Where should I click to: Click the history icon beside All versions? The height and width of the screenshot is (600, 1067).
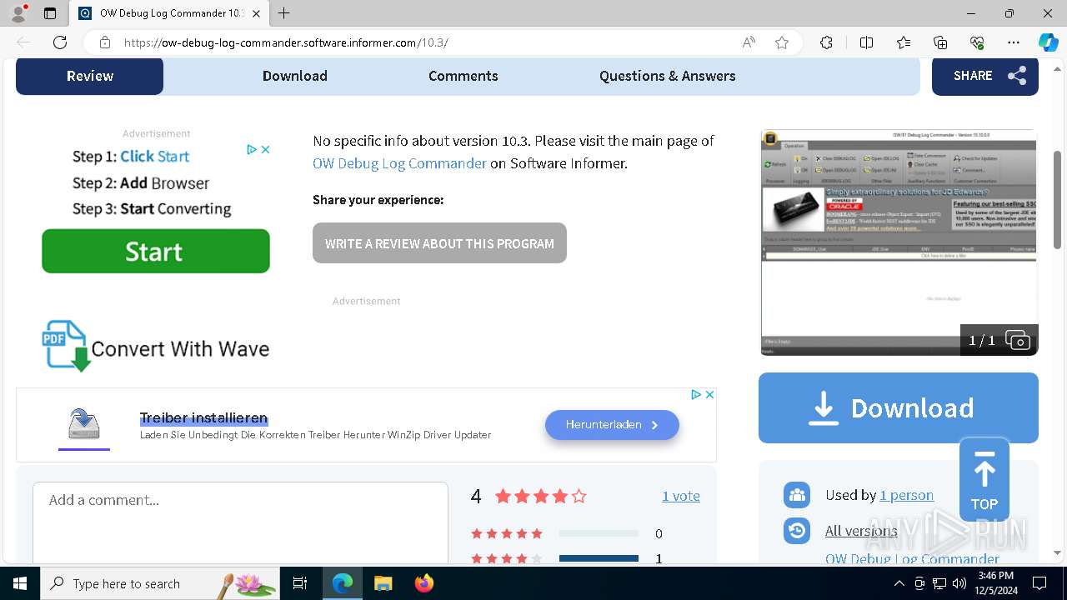pyautogui.click(x=797, y=531)
